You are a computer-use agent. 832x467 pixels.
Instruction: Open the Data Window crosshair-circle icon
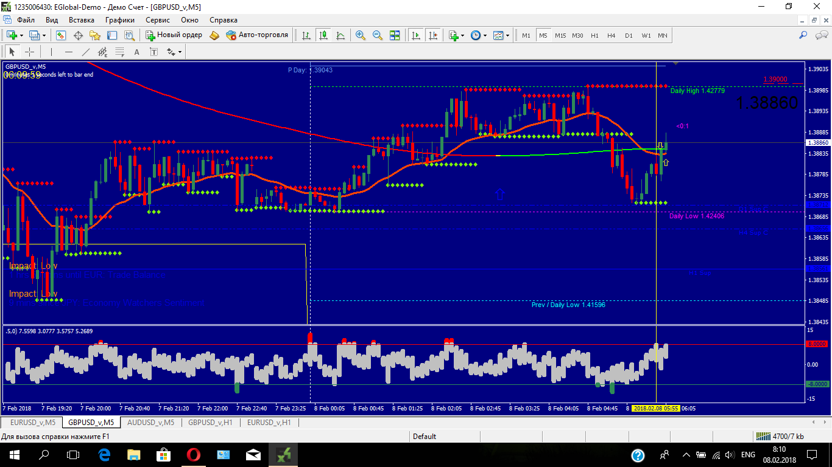[x=78, y=35]
